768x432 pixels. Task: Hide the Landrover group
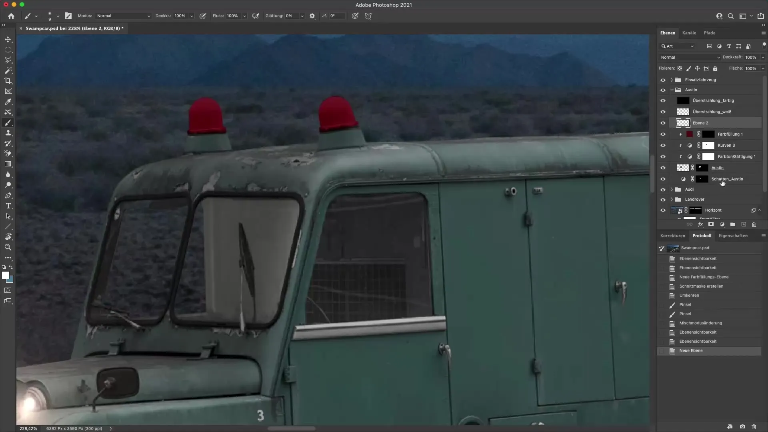click(663, 200)
